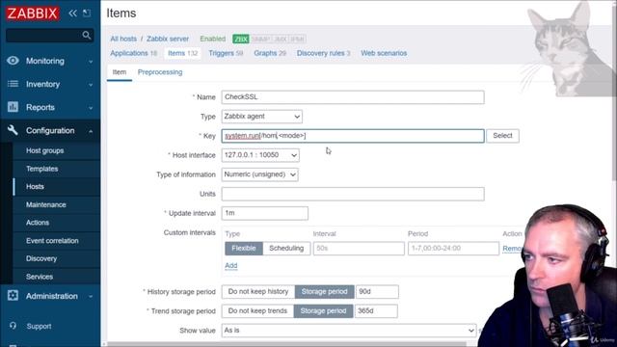
Task: Click the green ZBX availability badge
Action: pyautogui.click(x=240, y=39)
